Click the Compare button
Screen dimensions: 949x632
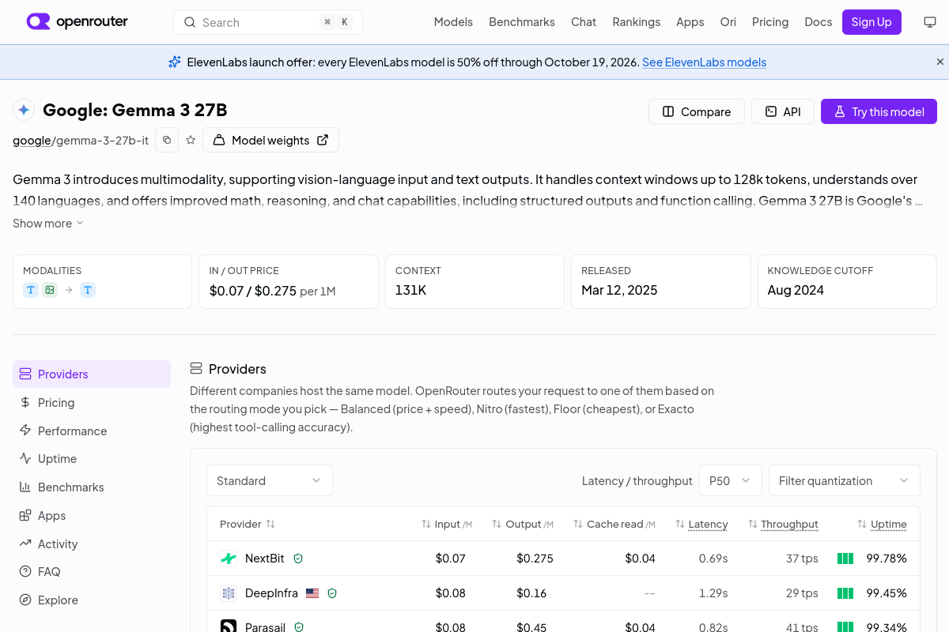696,111
